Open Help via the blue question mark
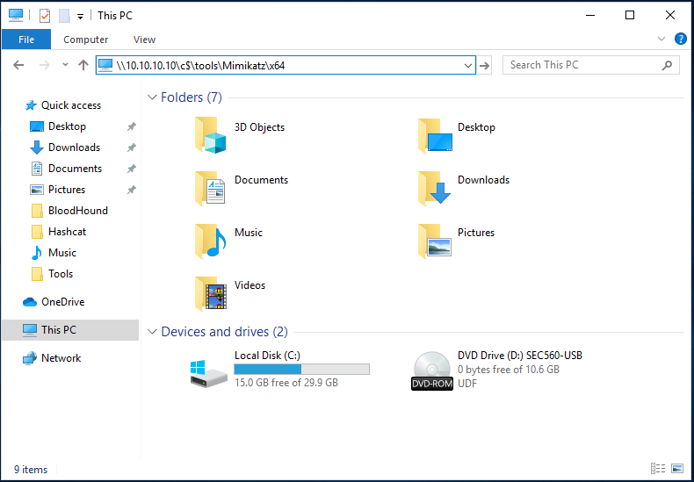Screen dimensions: 694x482 point(680,39)
